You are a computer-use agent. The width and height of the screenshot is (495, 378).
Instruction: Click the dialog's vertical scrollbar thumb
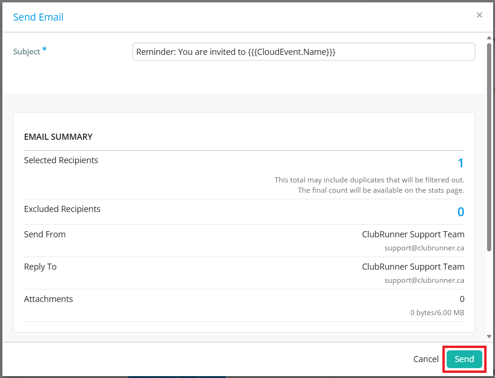pos(489,141)
